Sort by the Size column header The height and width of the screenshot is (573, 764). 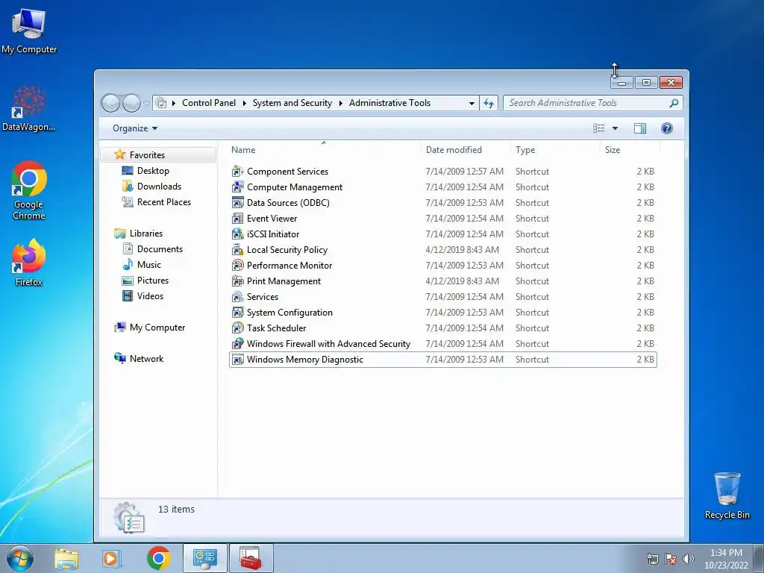(x=630, y=149)
